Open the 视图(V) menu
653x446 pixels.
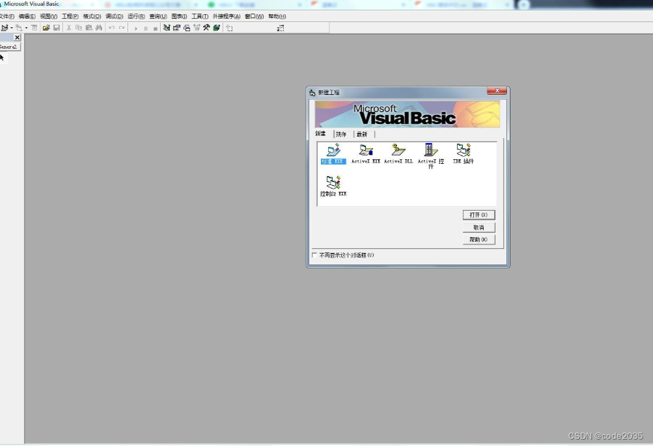click(x=49, y=16)
